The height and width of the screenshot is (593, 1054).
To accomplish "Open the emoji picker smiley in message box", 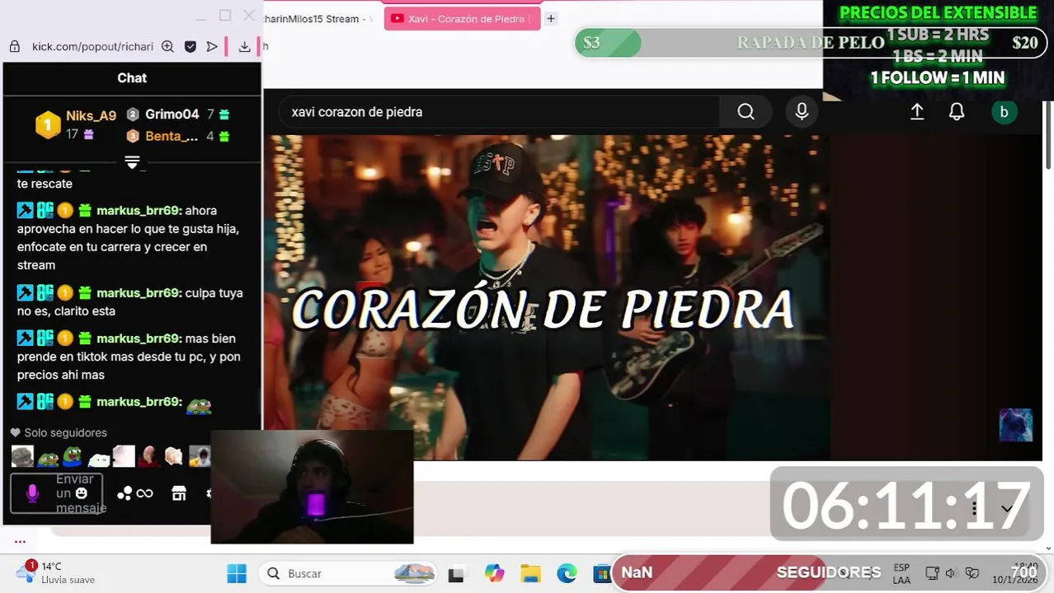I will pyautogui.click(x=82, y=493).
